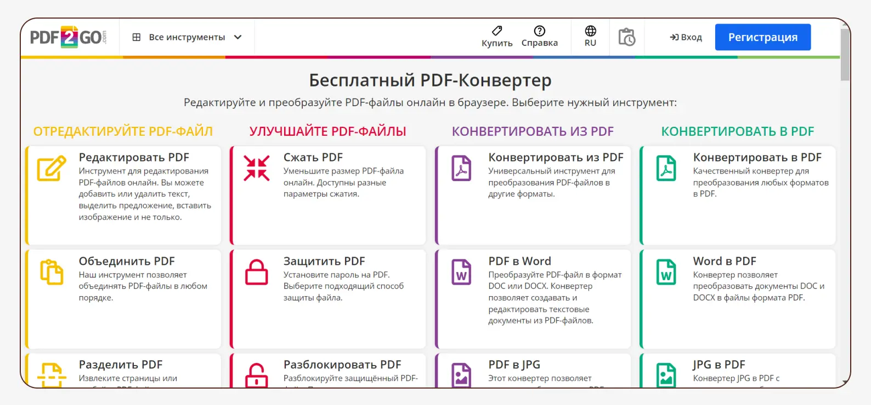Click the УЛУЧШАЙТЕ PDF-ФАЙЛЫ category heading
Image resolution: width=871 pixels, height=405 pixels.
pyautogui.click(x=327, y=131)
